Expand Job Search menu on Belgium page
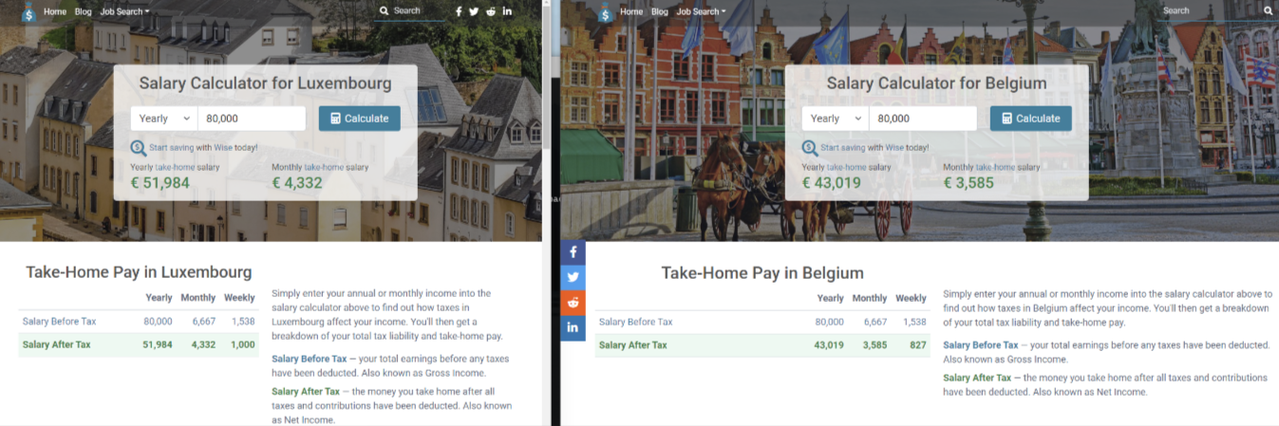Screen dimensions: 1279x426 click(x=701, y=11)
